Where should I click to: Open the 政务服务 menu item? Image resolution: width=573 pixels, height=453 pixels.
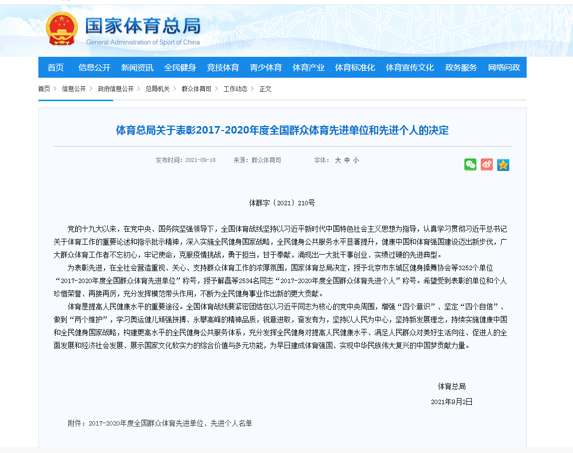click(x=461, y=67)
